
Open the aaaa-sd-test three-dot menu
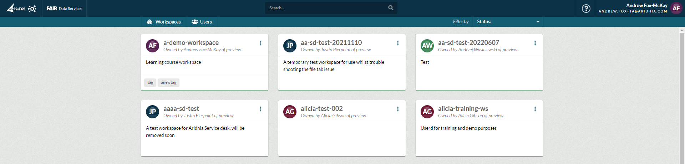(x=260, y=109)
